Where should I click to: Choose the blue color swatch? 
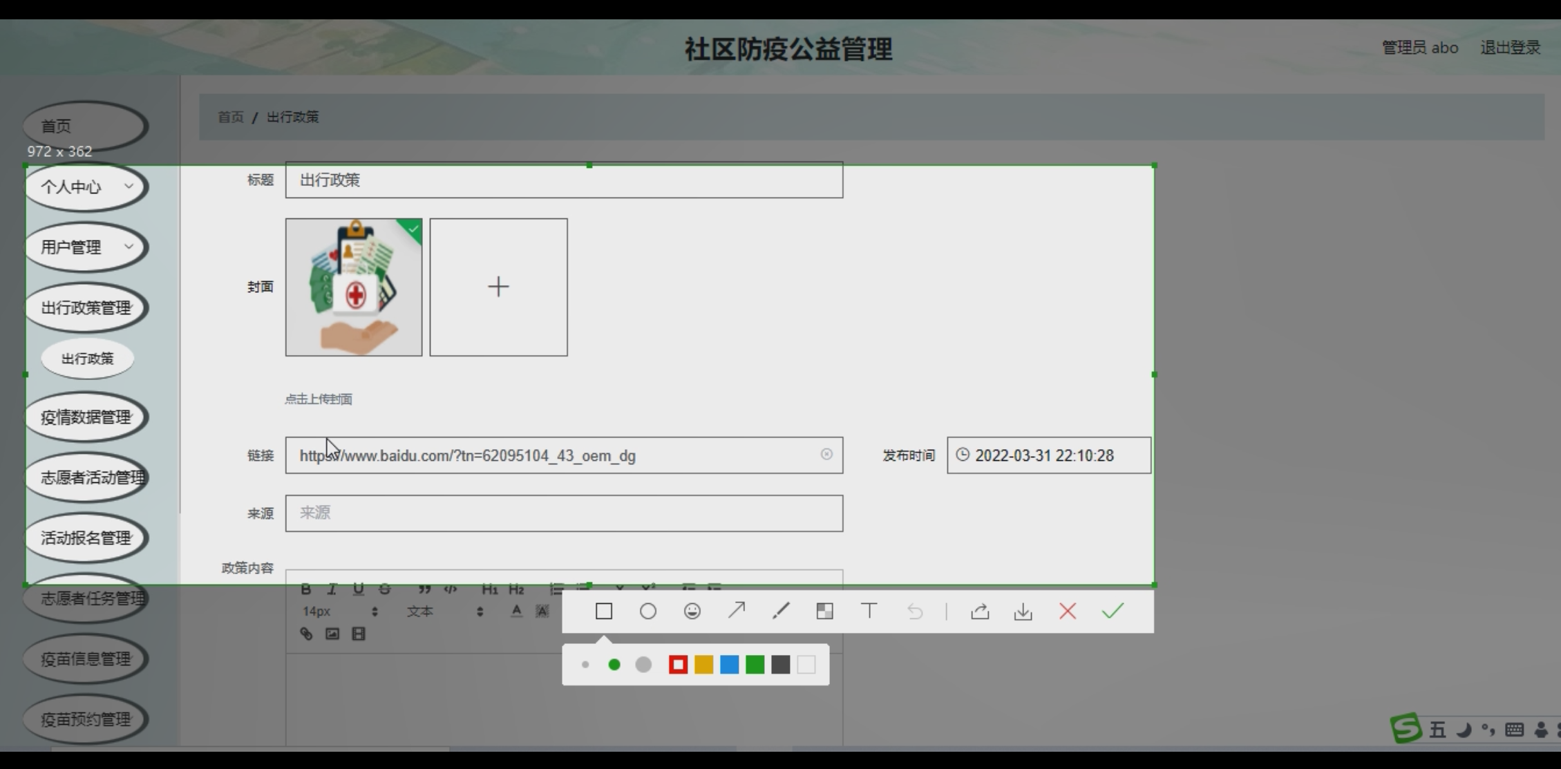729,665
